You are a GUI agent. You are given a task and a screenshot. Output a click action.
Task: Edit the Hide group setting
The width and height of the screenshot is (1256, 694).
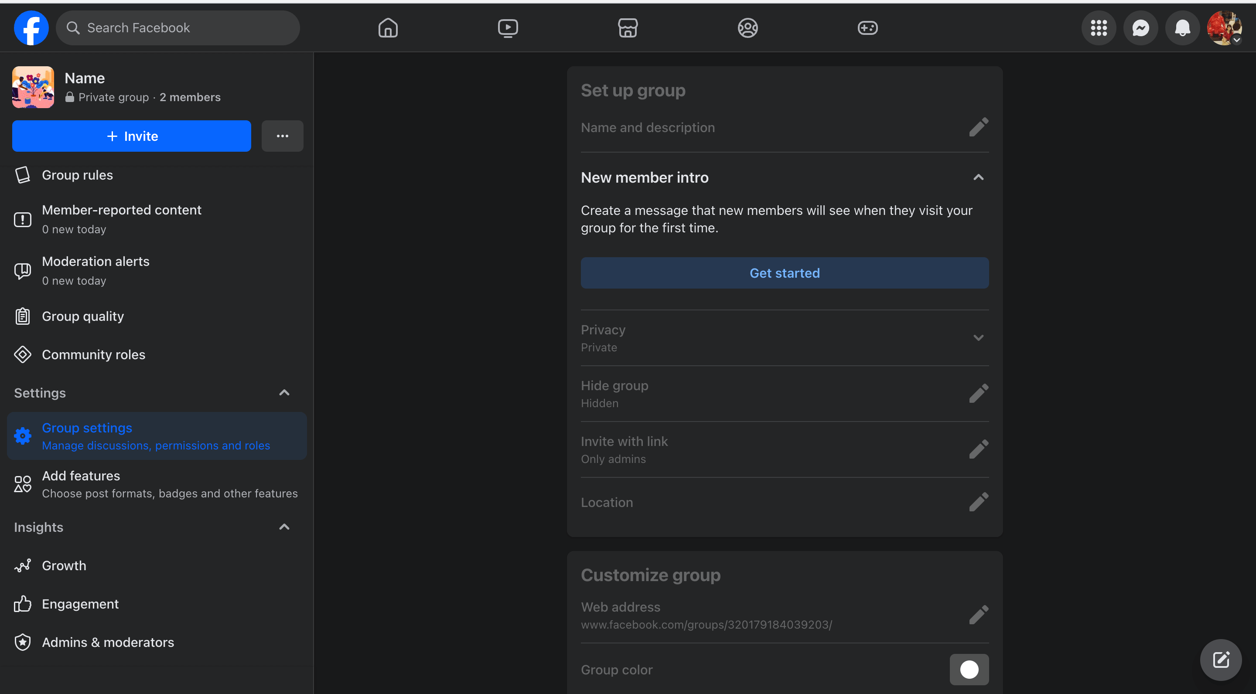click(x=978, y=393)
